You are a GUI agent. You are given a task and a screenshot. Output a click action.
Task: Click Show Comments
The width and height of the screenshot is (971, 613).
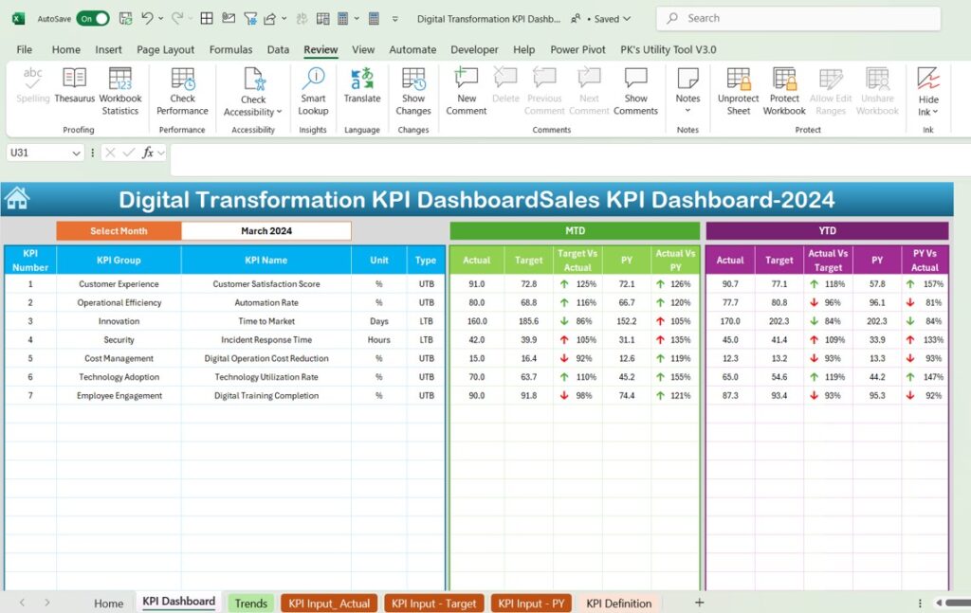click(636, 92)
